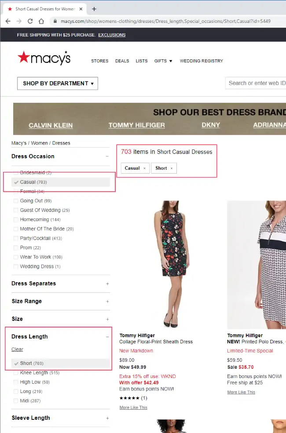Click the browser back arrow
Screen dimensions: 286x433
[8, 21]
